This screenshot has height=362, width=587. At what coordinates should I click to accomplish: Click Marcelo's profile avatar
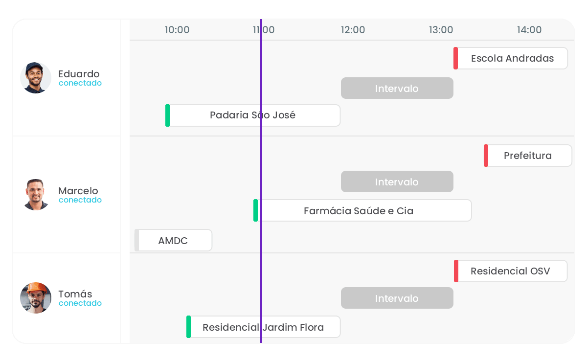point(36,195)
